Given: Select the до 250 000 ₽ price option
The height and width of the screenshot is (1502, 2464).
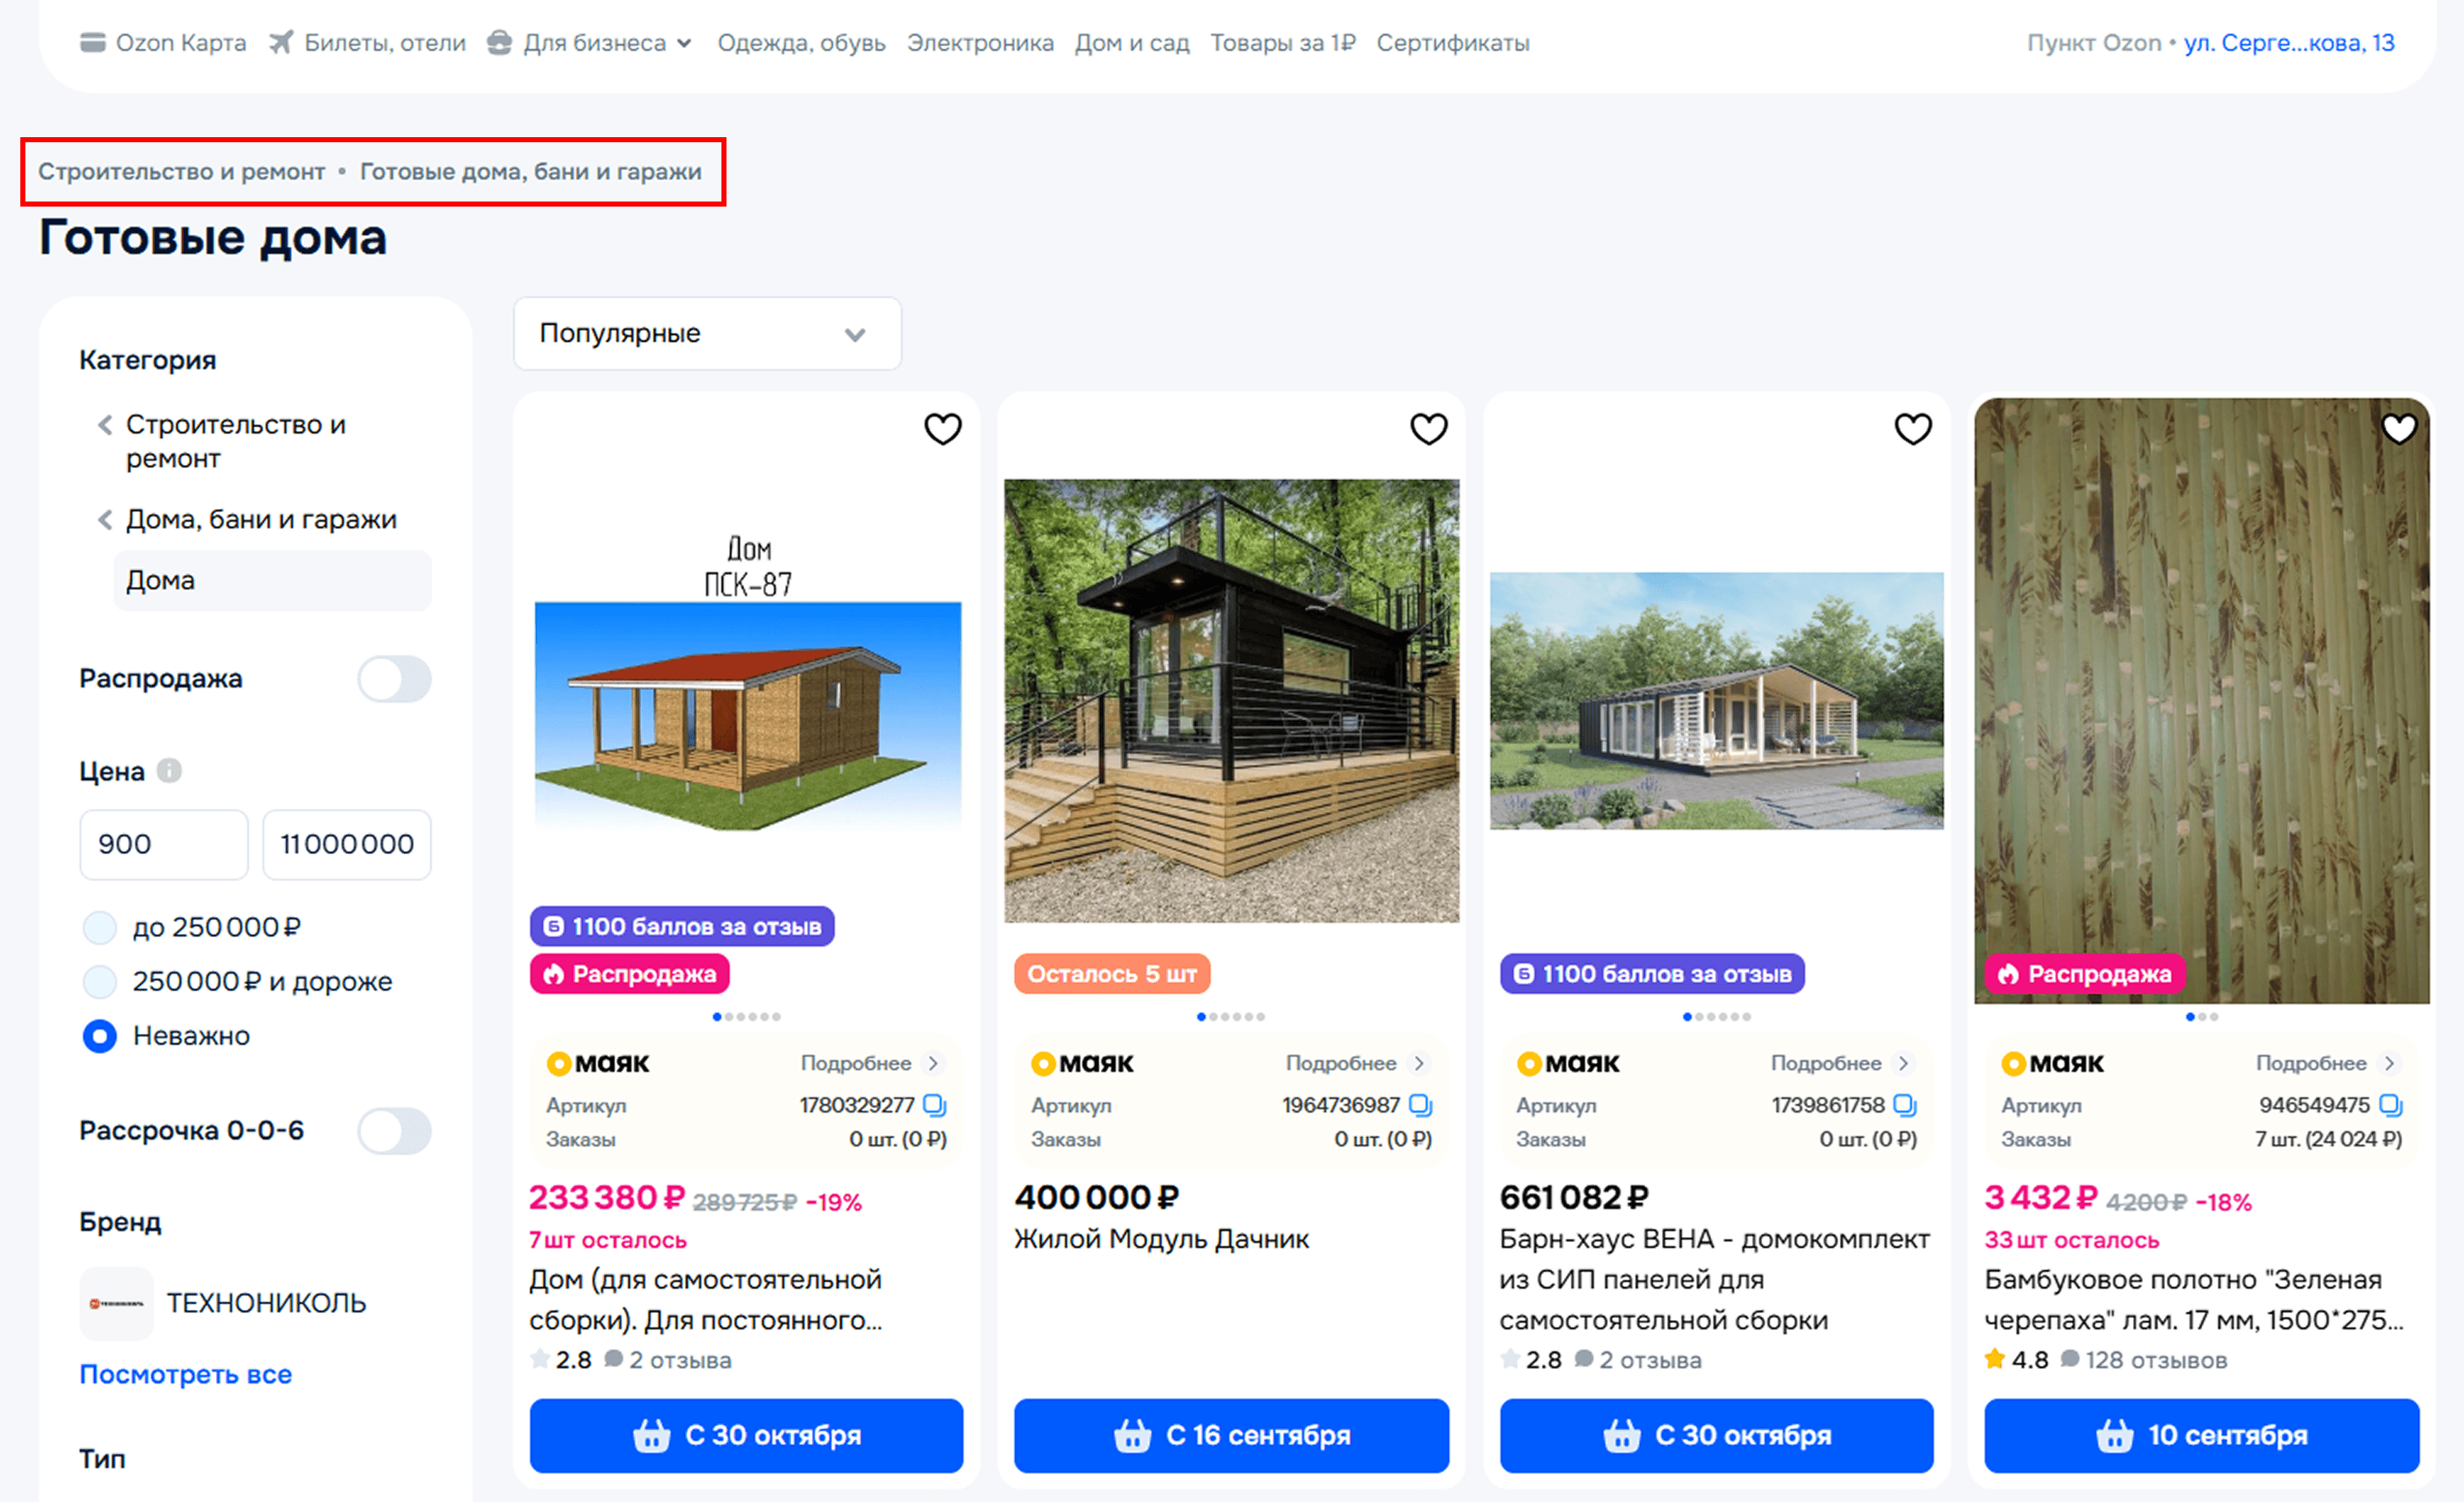Looking at the screenshot, I should (99, 928).
